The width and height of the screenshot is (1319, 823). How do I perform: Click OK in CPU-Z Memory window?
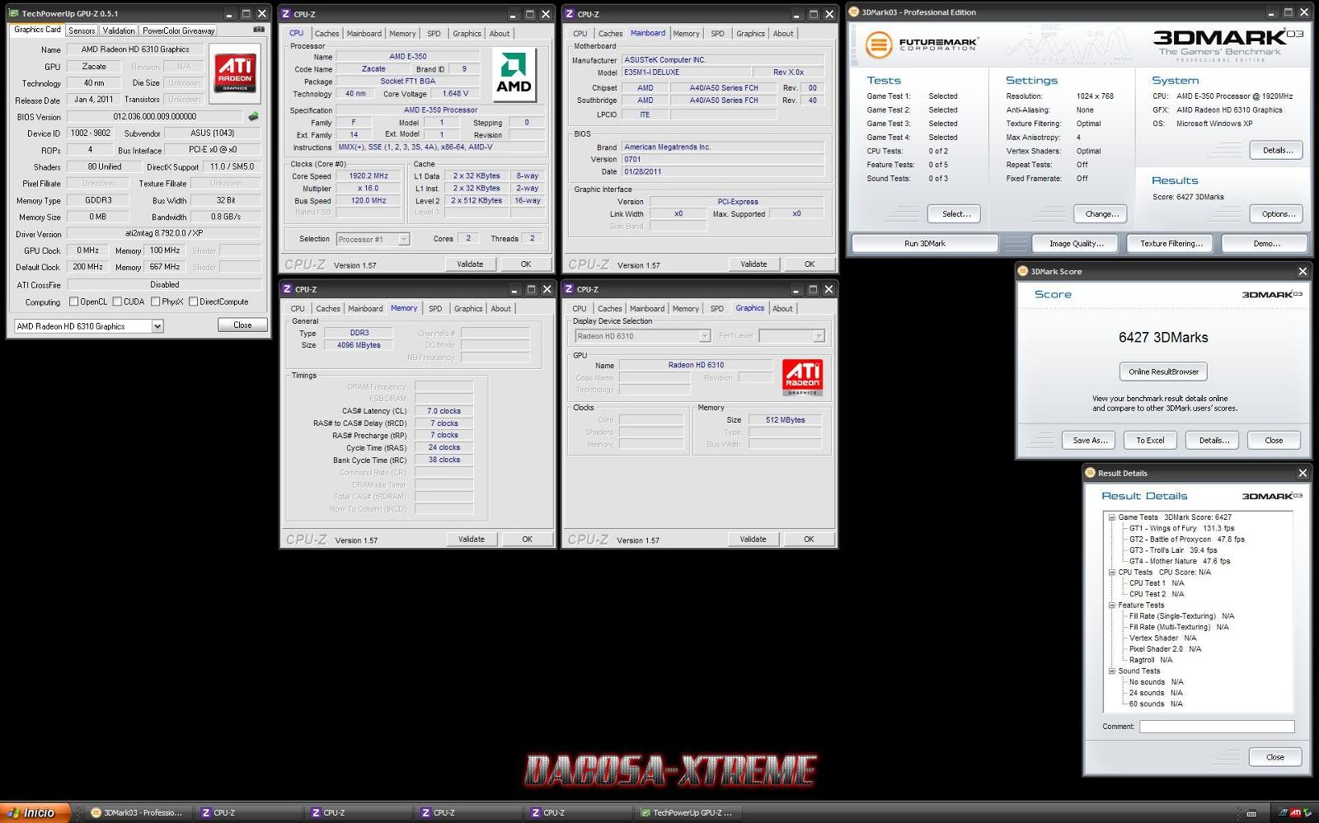(527, 540)
